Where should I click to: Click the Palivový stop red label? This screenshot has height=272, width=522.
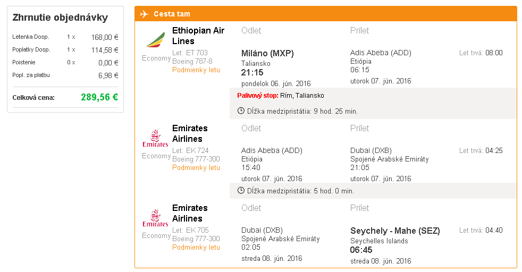(258, 96)
